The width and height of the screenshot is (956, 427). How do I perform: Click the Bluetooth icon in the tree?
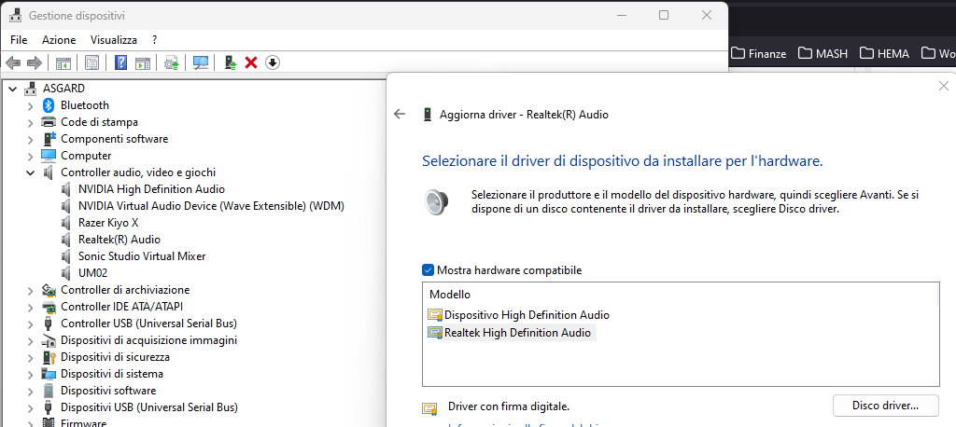click(x=49, y=105)
